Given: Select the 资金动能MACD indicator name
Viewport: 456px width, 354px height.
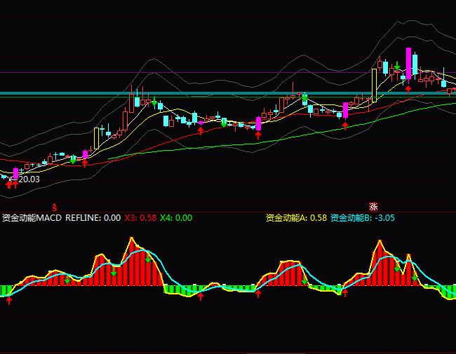Looking at the screenshot, I should 32,218.
